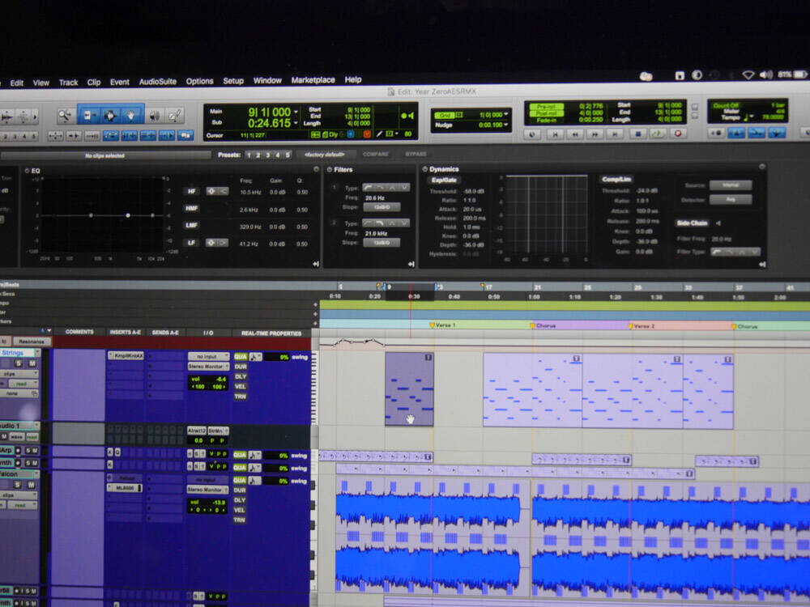Screen dimensions: 810x607
Task: Click the Online button left of transport
Action: point(532,134)
